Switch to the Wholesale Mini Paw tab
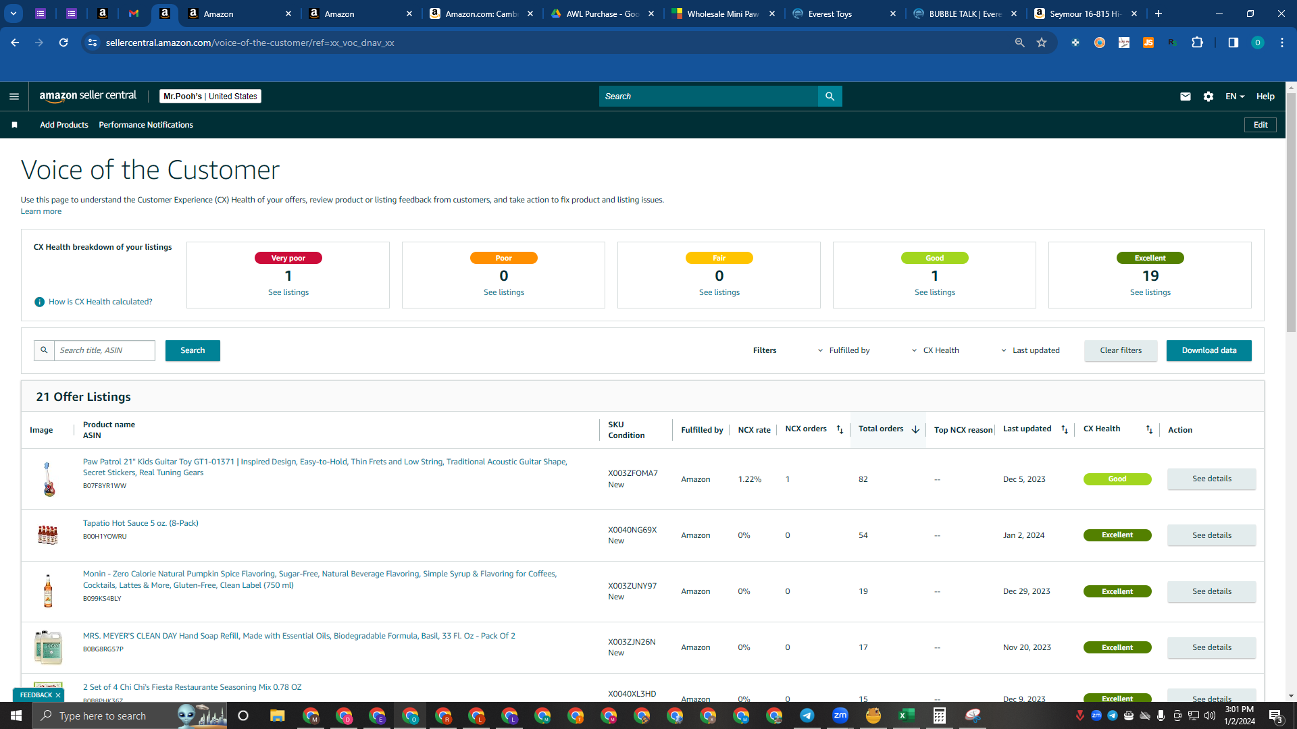Screen dimensions: 1297x729 [x=723, y=13]
